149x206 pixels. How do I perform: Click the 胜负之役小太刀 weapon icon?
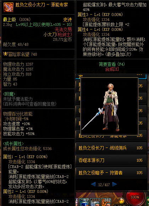tap(8, 7)
